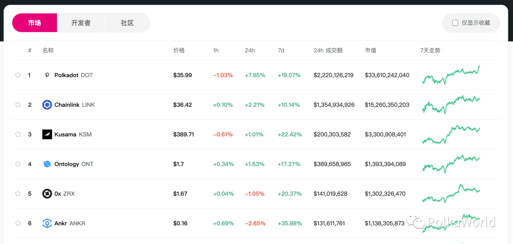Click the 0x price $1.67
Viewport: 513px width, 244px height.
[180, 194]
